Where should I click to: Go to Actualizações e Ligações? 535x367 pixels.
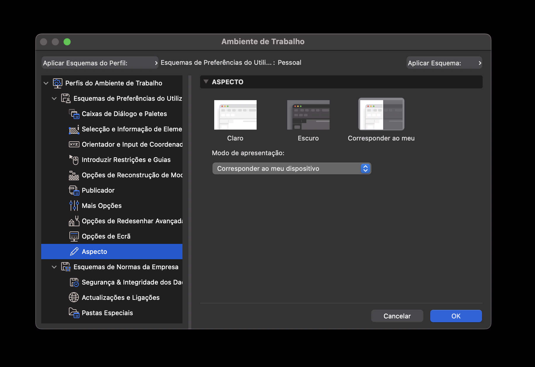pos(112,297)
